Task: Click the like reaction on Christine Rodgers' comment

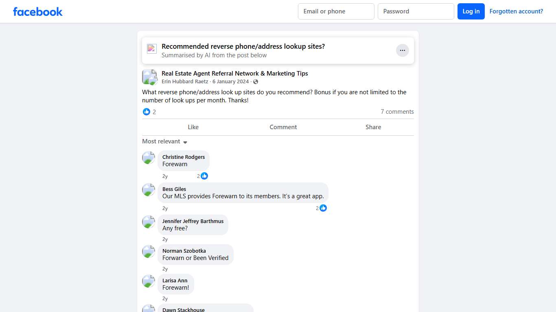Action: 204,176
